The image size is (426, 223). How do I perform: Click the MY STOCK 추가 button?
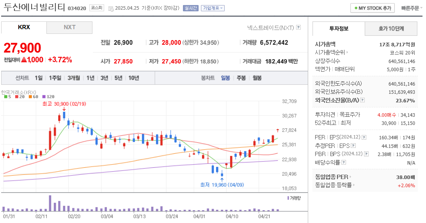pyautogui.click(x=372, y=8)
